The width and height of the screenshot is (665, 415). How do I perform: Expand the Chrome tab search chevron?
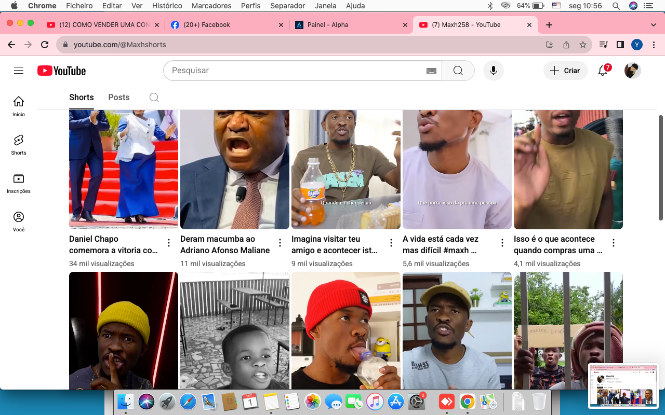coord(653,25)
